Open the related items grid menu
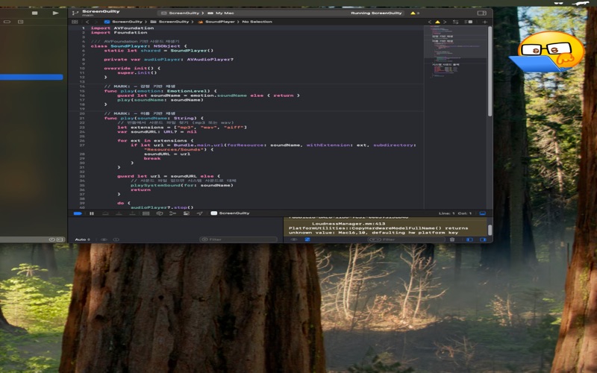Image resolution: width=597 pixels, height=373 pixels. pyautogui.click(x=75, y=22)
